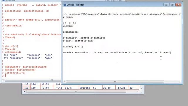The image size is (188, 106).
Task: Click the d<- d[-1] line in R Editor
Action: [x=69, y=23]
